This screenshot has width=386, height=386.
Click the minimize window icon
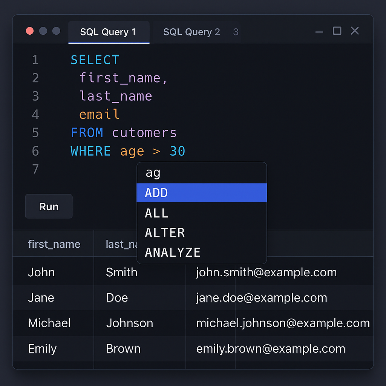tap(319, 31)
